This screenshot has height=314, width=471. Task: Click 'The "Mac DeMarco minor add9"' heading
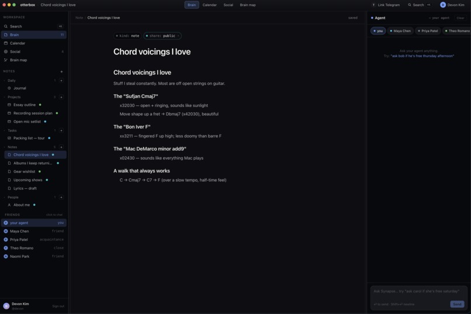pos(150,149)
